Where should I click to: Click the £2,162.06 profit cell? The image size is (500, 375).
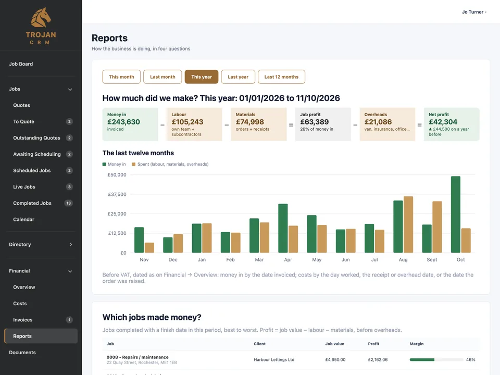[378, 360]
